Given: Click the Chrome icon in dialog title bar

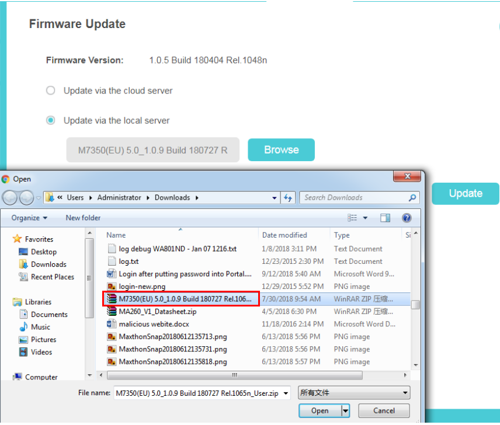Looking at the screenshot, I should [x=5, y=179].
